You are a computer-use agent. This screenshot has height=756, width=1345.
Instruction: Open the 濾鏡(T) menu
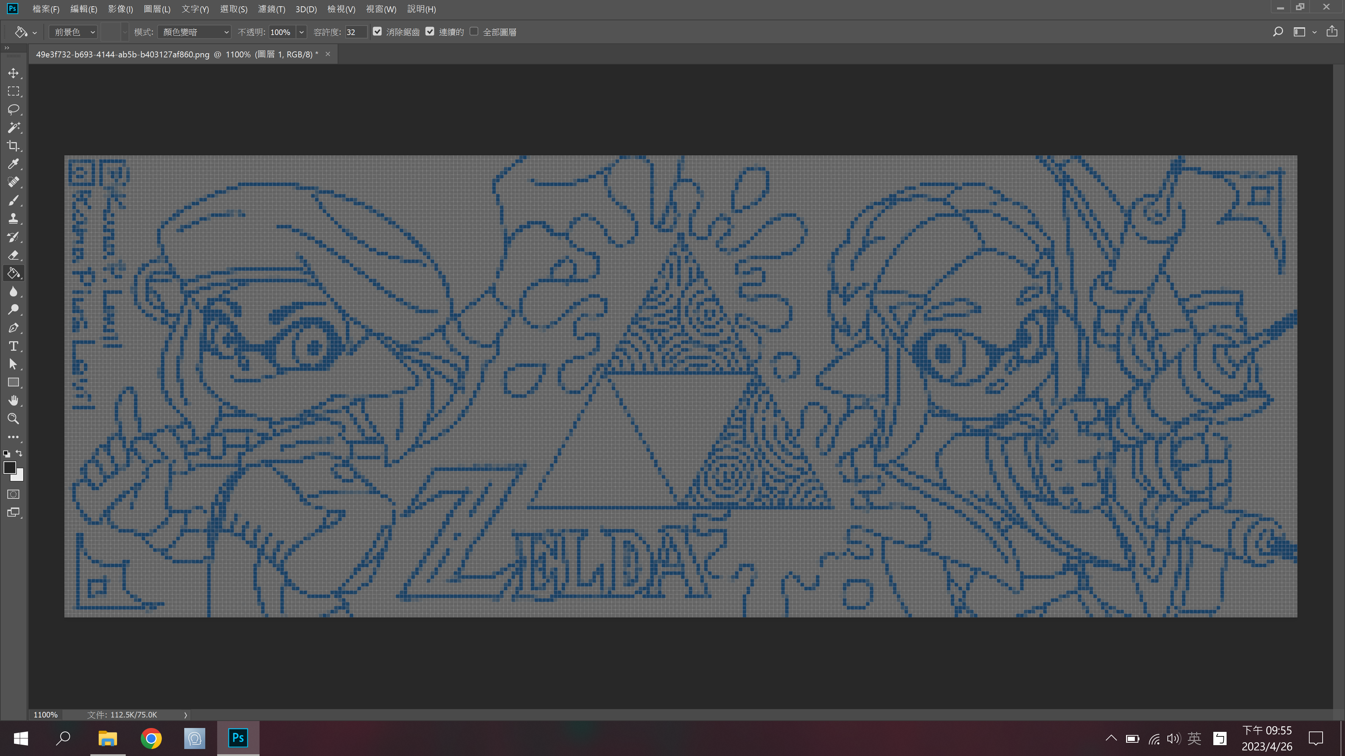pyautogui.click(x=271, y=9)
